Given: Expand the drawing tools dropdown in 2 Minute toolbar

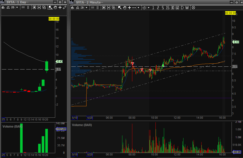Looking at the screenshot, I should 138,8.
